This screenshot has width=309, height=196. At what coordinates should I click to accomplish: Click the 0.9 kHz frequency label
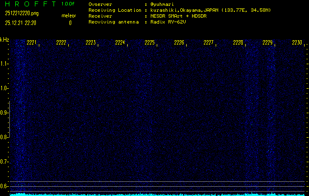click(4, 113)
